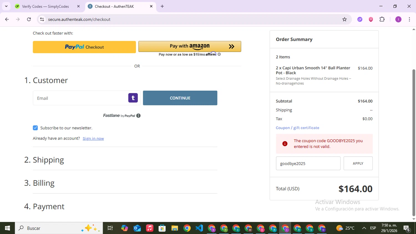The image size is (416, 234).
Task: Click the address bar URL secure.authenteak.com/checkout
Action: (79, 19)
